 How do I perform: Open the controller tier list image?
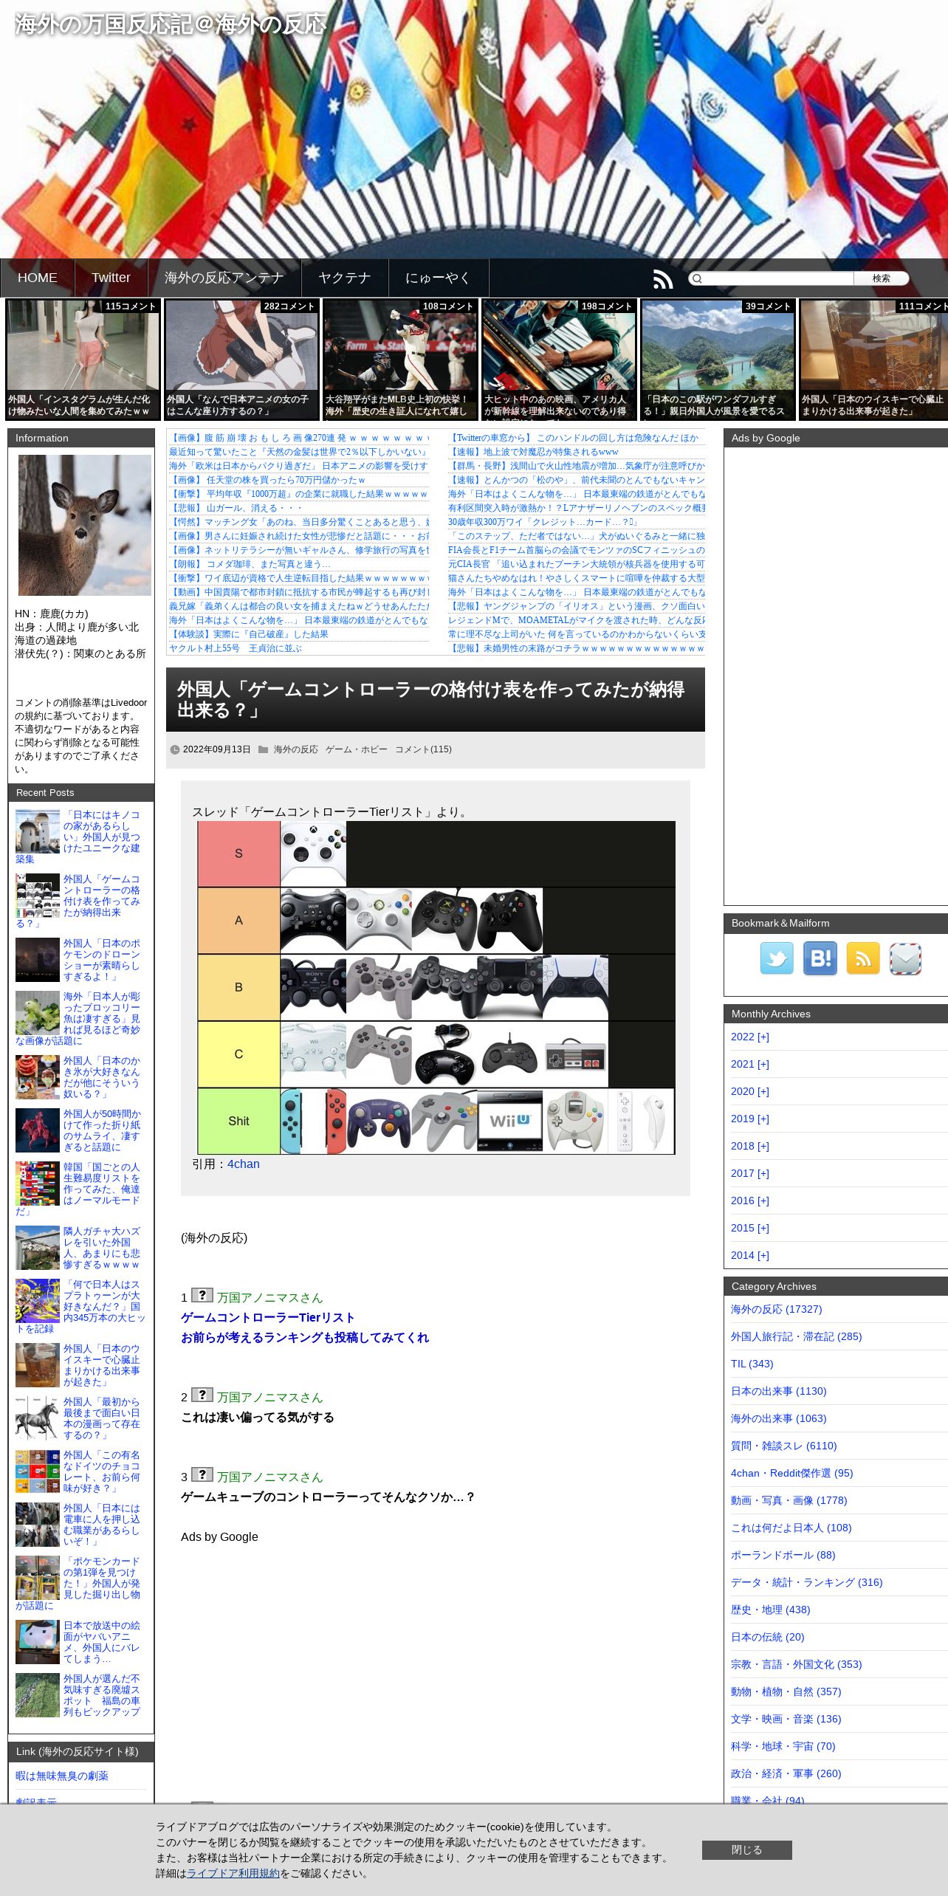(x=436, y=987)
